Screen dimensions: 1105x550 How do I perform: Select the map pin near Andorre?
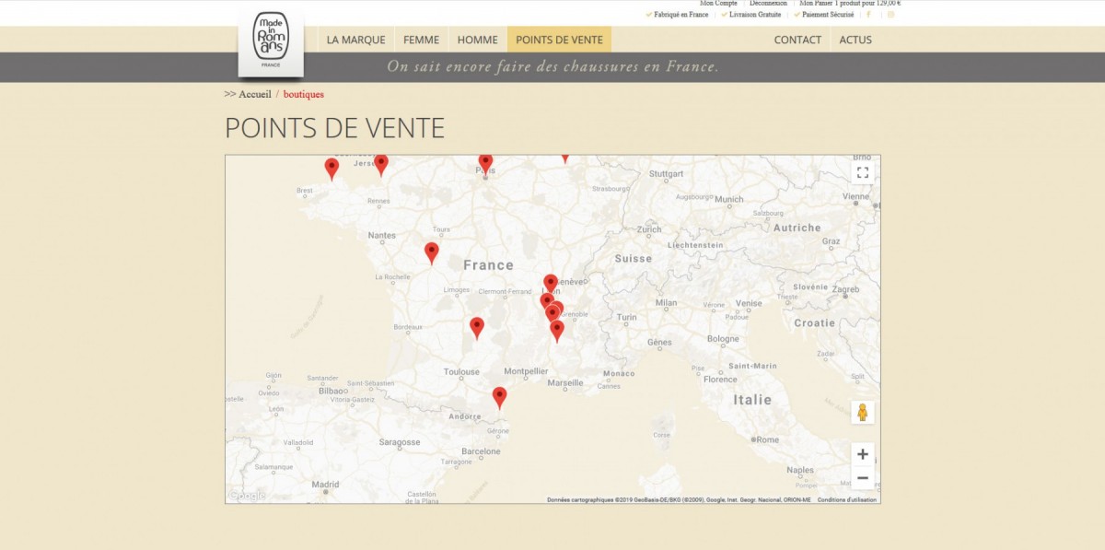(x=499, y=397)
